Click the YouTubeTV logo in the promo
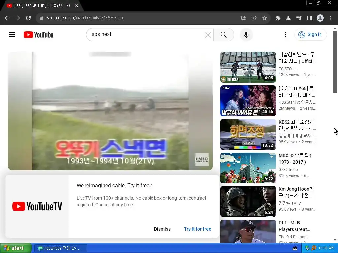This screenshot has height=253, width=338. click(x=37, y=206)
